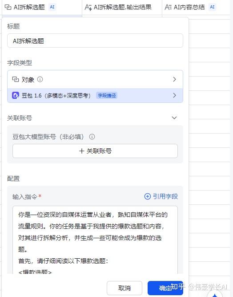Click the 确定 confirm button

click(165, 288)
